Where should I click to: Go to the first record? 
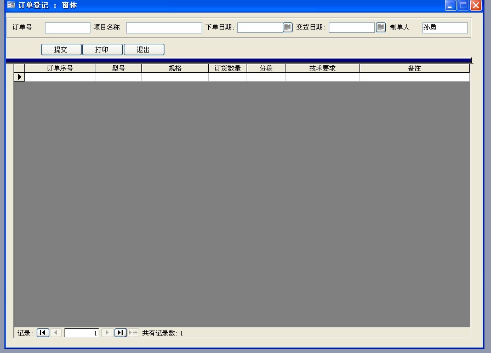[x=43, y=333]
